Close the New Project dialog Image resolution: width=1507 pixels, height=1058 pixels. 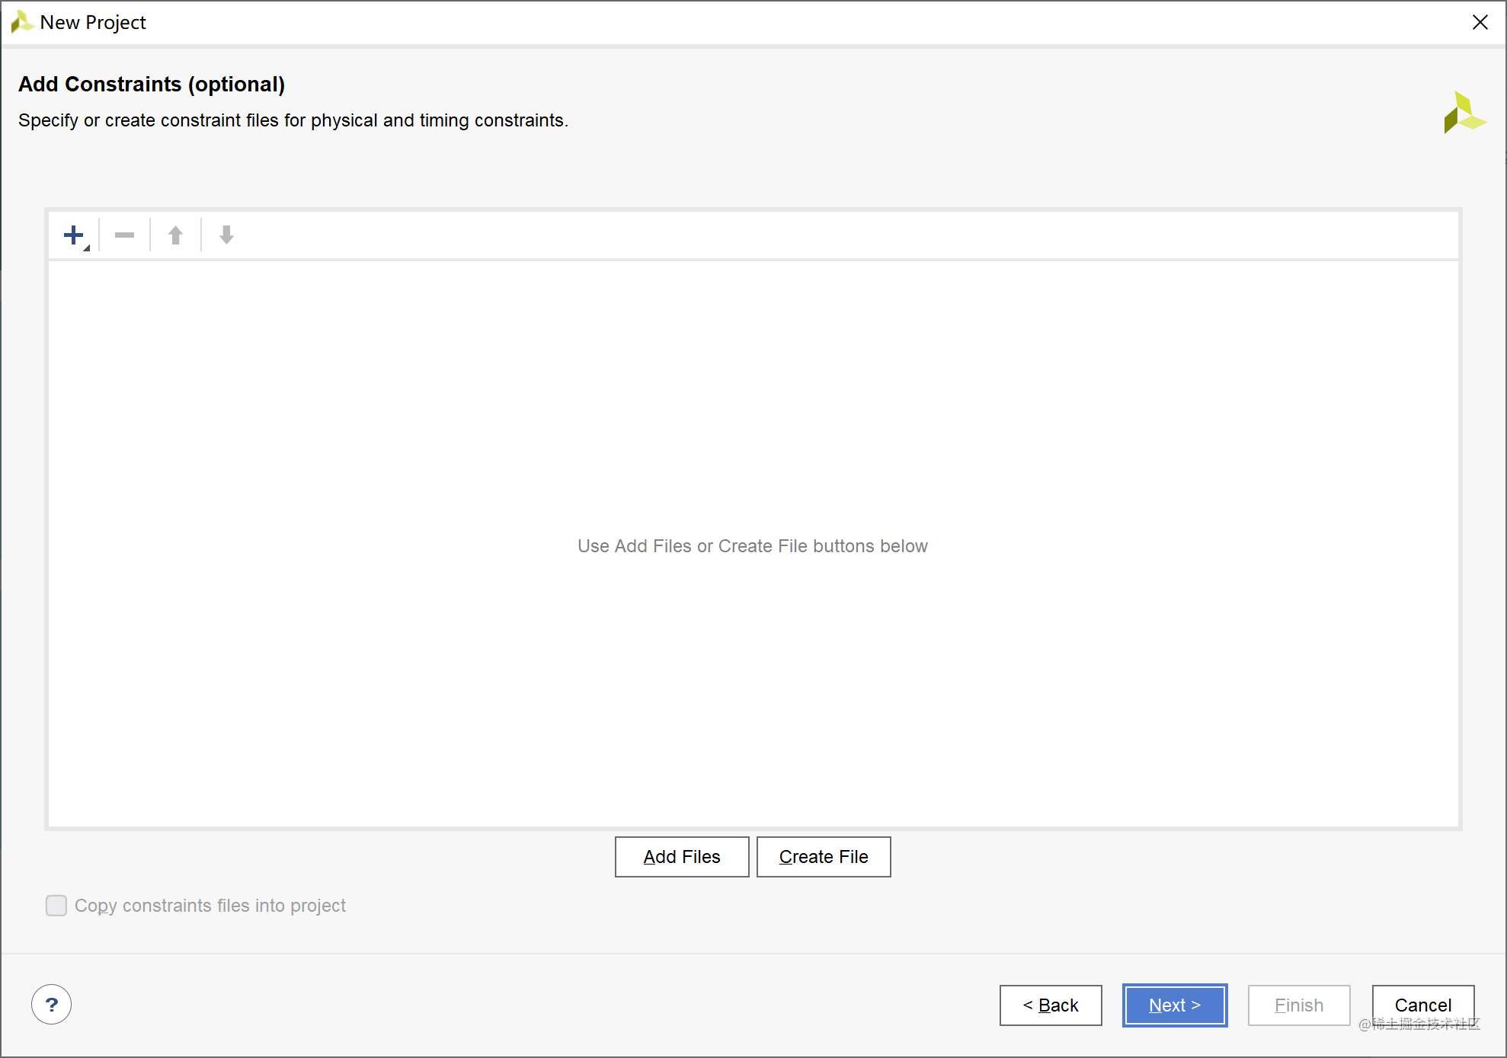(x=1480, y=22)
